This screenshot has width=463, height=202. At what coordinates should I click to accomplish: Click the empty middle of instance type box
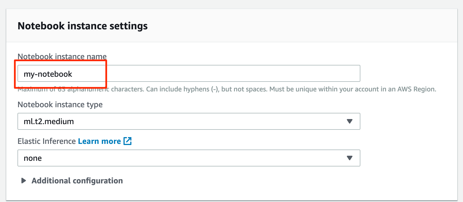pyautogui.click(x=197, y=121)
